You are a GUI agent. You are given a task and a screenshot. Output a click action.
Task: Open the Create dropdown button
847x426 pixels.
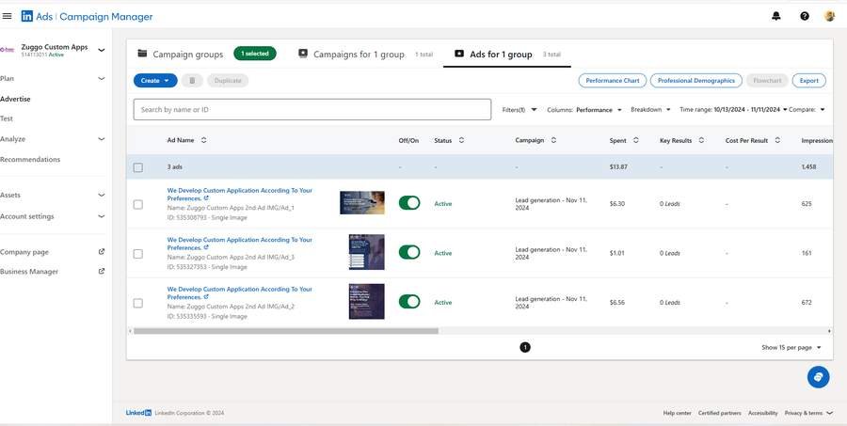coord(155,81)
